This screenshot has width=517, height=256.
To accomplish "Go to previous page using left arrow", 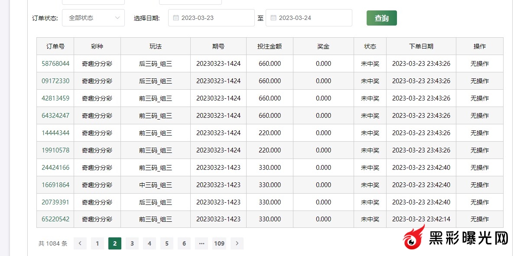I will pyautogui.click(x=80, y=243).
